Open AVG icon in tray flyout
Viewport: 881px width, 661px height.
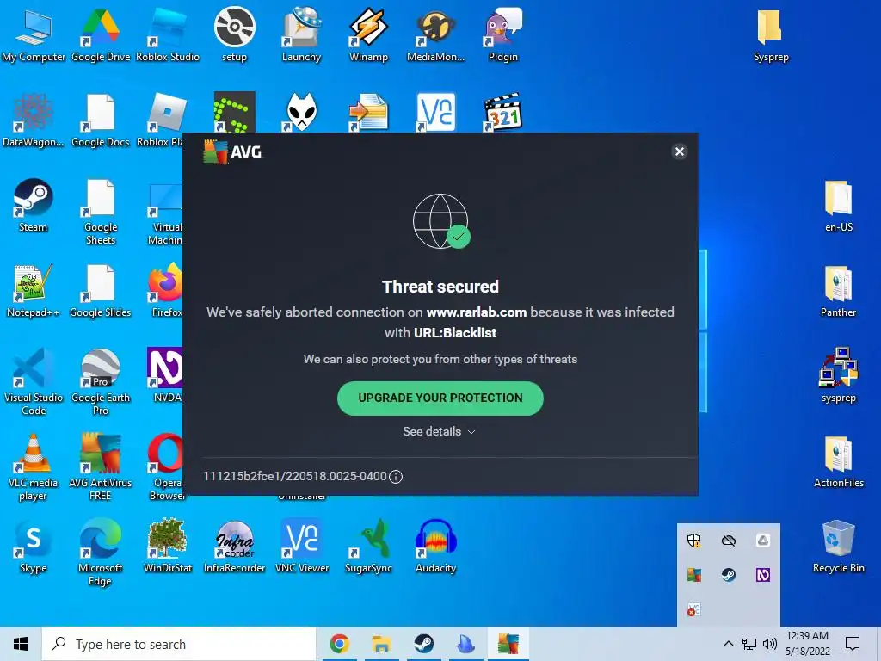(694, 575)
